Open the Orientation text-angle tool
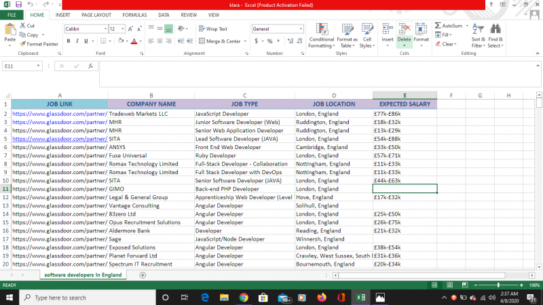 [181, 28]
